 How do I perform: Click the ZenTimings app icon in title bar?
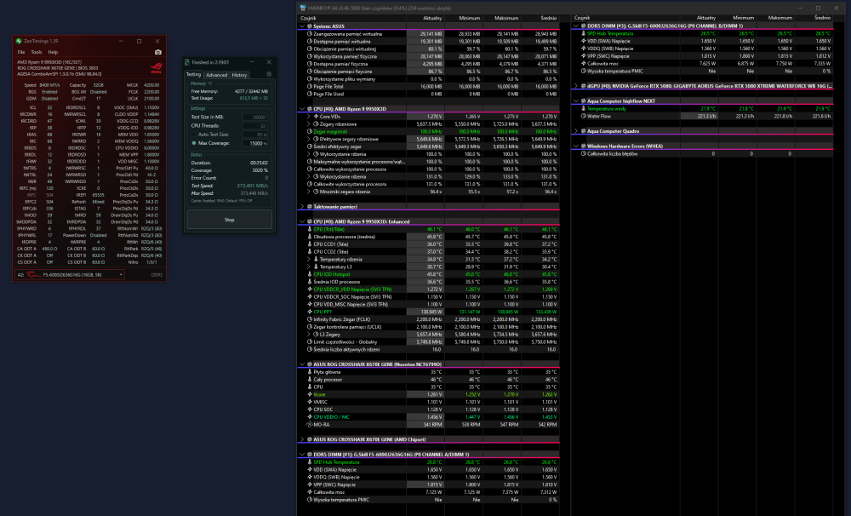coord(19,41)
